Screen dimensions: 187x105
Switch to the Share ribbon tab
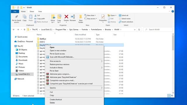tap(32, 11)
